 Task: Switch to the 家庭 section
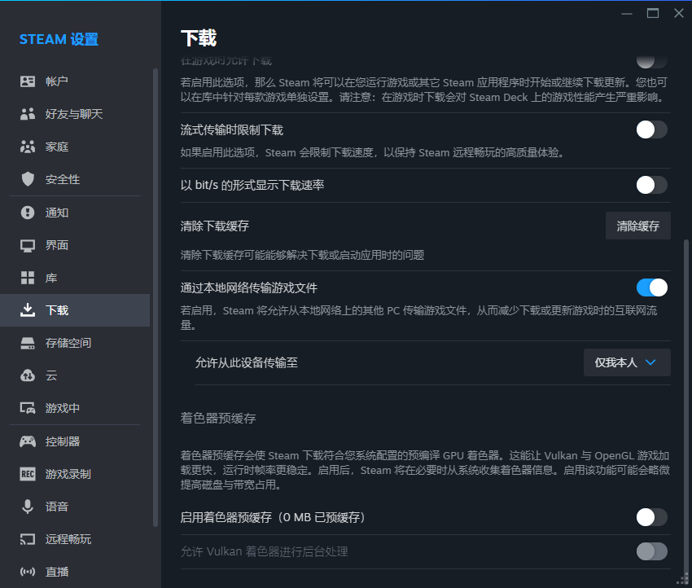tap(75, 147)
